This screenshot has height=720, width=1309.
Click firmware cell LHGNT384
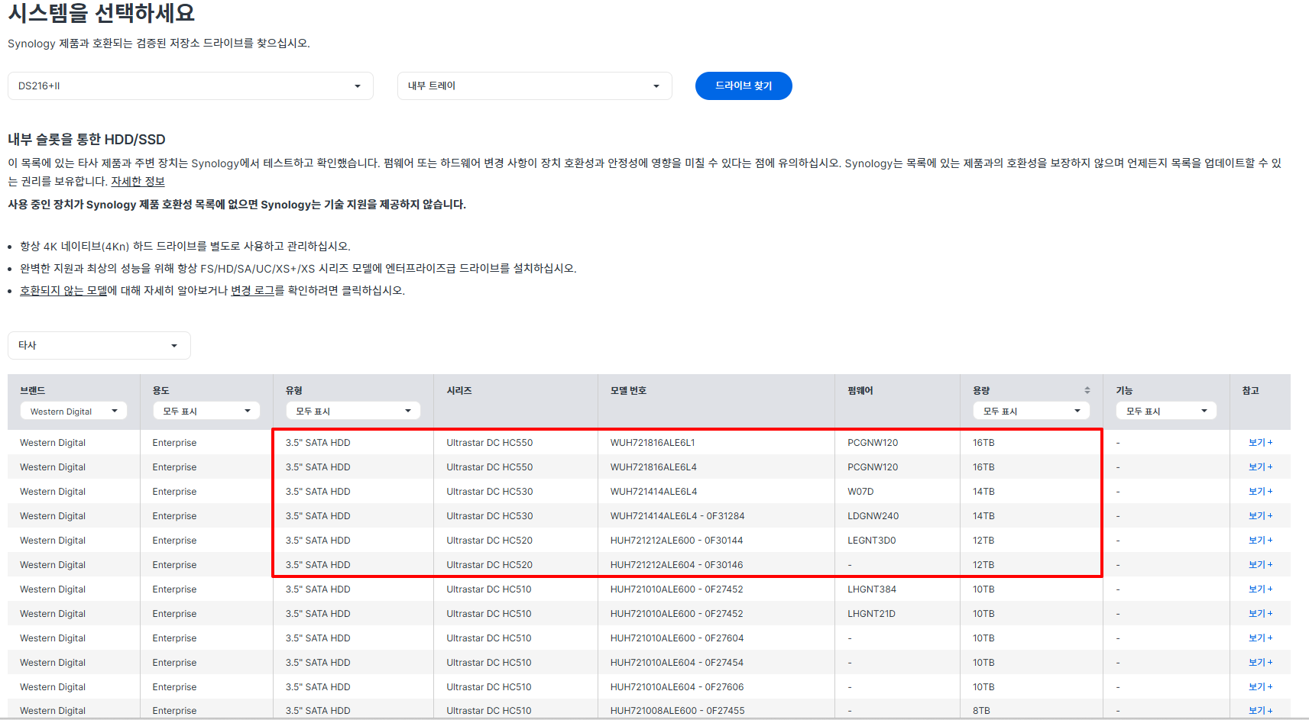click(872, 589)
